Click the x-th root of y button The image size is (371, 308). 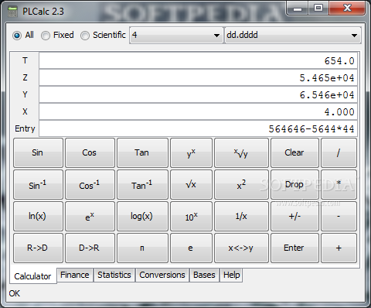[x=241, y=152]
